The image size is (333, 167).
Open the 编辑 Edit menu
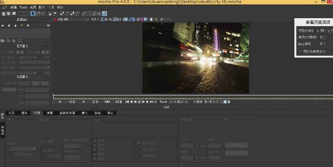pos(13,8)
